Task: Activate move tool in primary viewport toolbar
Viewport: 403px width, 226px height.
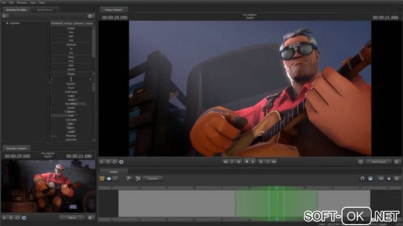Action: (108, 162)
